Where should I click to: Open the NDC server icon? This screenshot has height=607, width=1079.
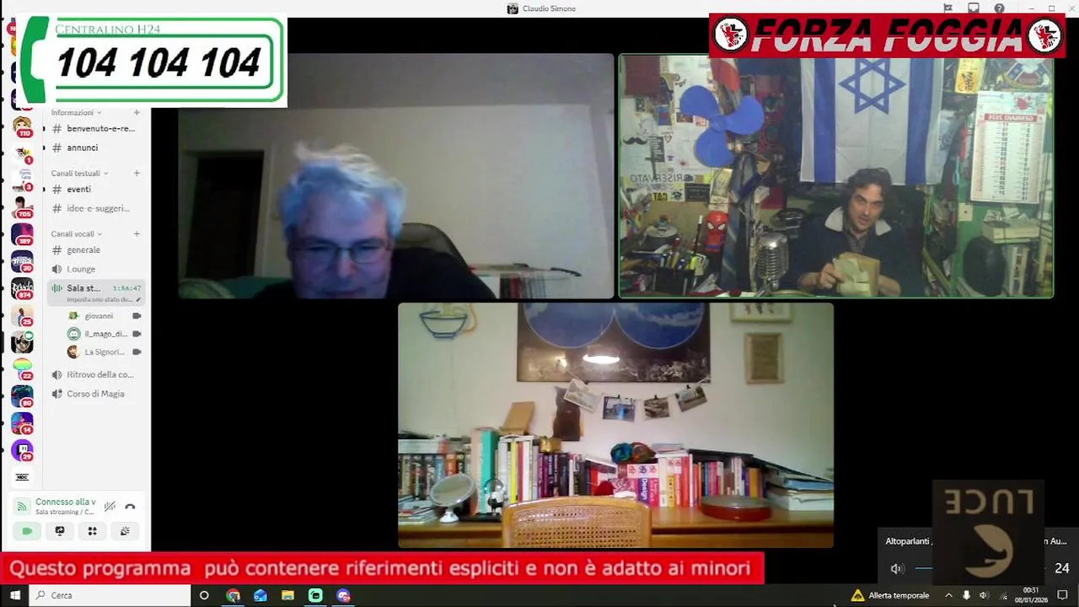pyautogui.click(x=22, y=477)
